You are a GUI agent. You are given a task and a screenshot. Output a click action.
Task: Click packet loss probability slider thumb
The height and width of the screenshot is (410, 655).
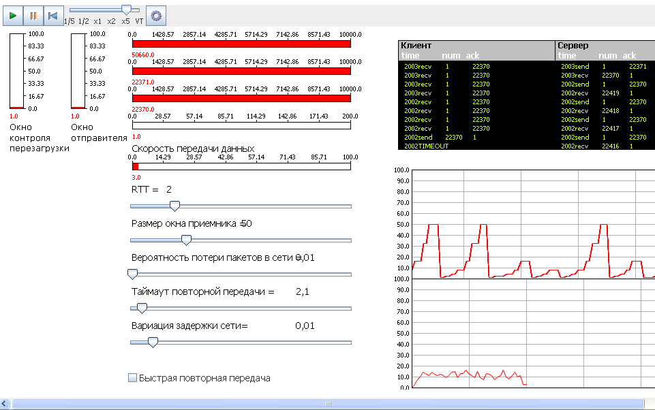pos(132,274)
